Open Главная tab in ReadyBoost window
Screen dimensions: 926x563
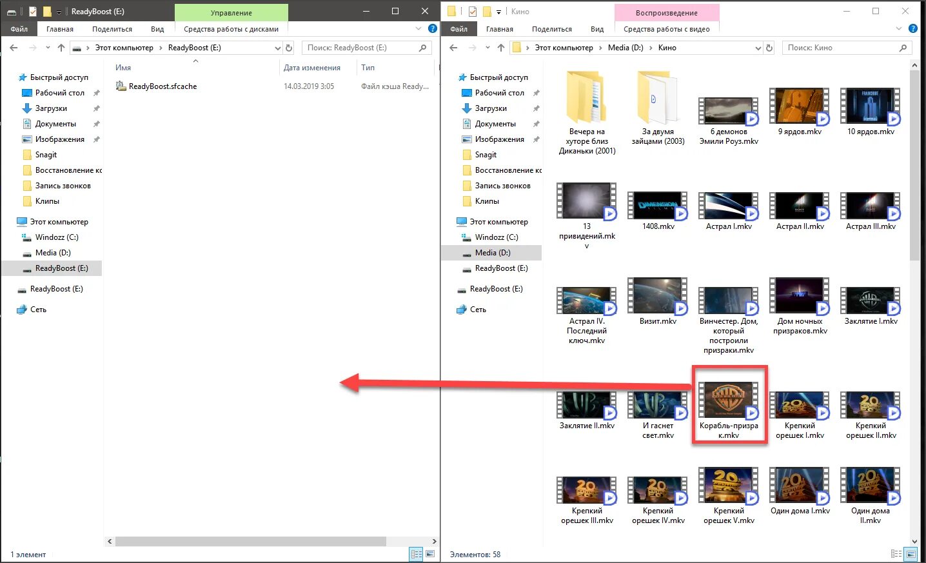tap(60, 29)
